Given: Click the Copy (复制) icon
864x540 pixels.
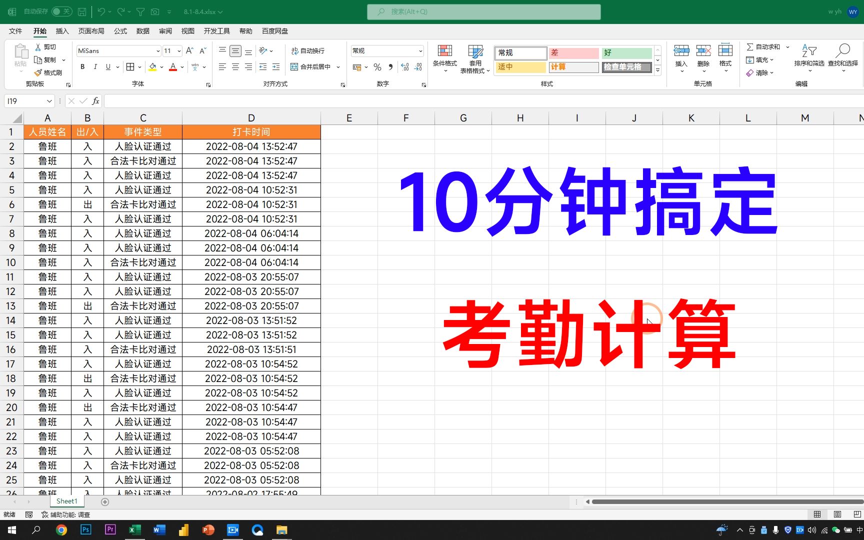Looking at the screenshot, I should click(x=38, y=60).
